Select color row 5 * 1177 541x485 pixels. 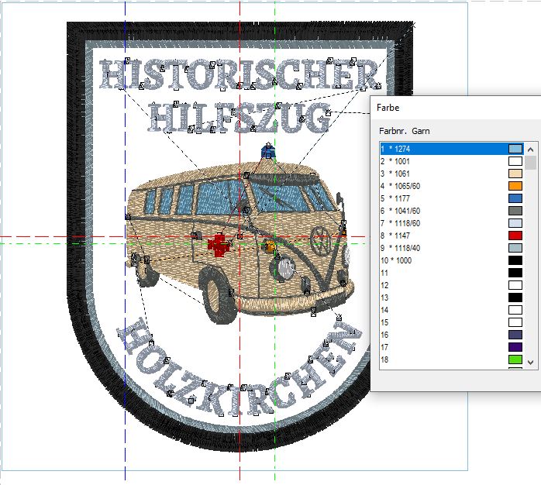click(x=452, y=198)
